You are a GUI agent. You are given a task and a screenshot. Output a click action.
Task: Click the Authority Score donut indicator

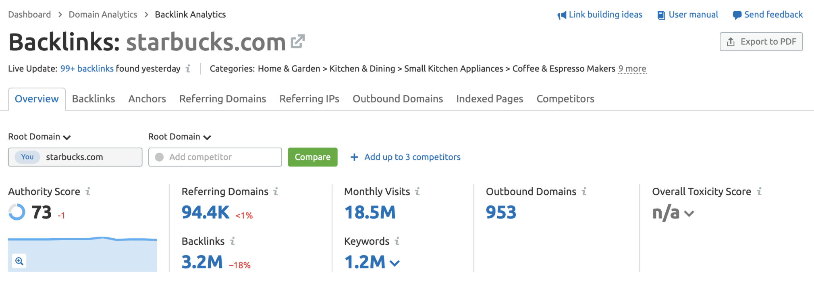tap(17, 212)
